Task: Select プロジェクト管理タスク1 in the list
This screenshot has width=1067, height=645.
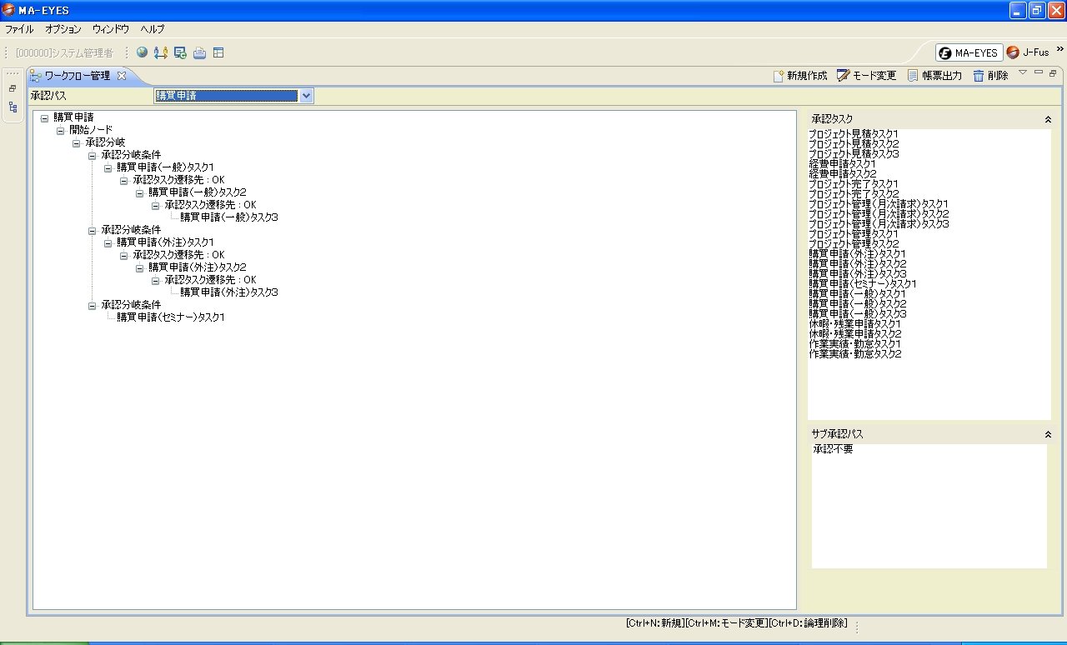Action: coord(854,234)
